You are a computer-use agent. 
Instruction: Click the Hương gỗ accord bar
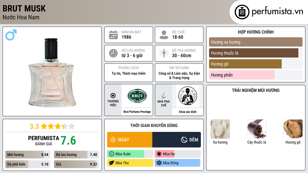coord(256,64)
